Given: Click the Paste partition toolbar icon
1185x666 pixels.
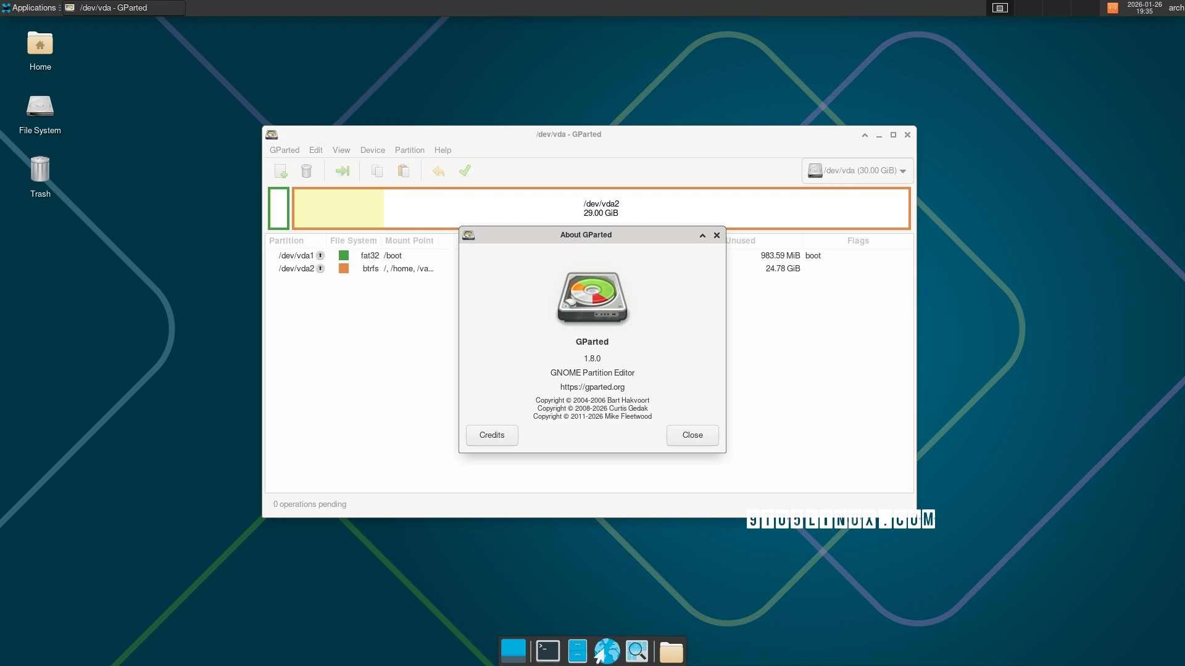Looking at the screenshot, I should pyautogui.click(x=404, y=171).
